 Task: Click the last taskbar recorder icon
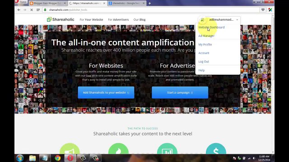(x=95, y=158)
